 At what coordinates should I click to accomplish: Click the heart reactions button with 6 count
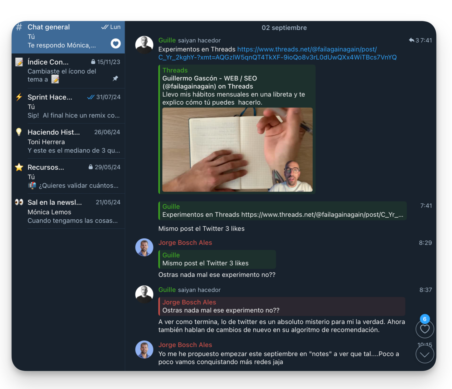pos(425,329)
